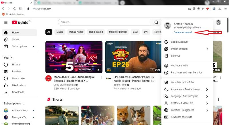
Task: Open the Moha Jadu video thumbnail
Action: click(74, 57)
